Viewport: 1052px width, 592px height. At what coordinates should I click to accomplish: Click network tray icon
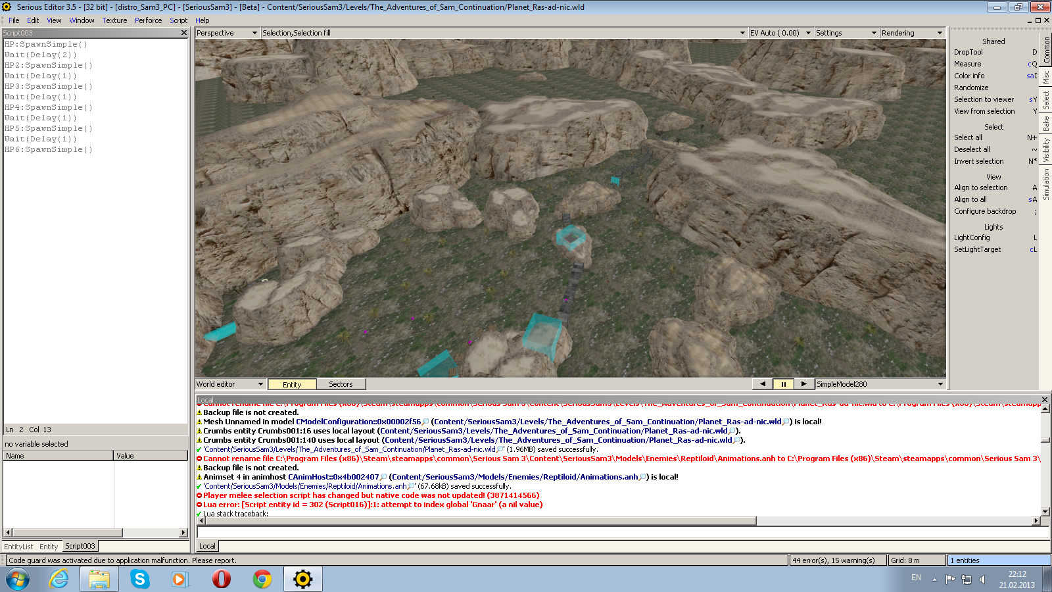[967, 580]
